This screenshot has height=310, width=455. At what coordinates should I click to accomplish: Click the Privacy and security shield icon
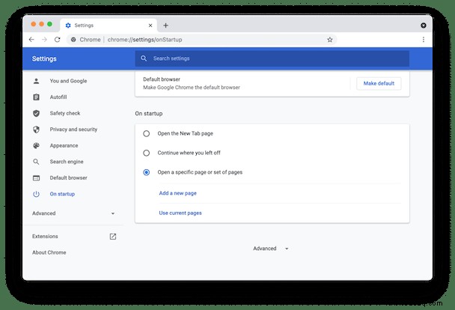point(36,130)
